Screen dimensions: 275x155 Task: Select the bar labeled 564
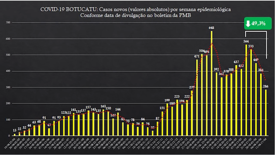246,90
